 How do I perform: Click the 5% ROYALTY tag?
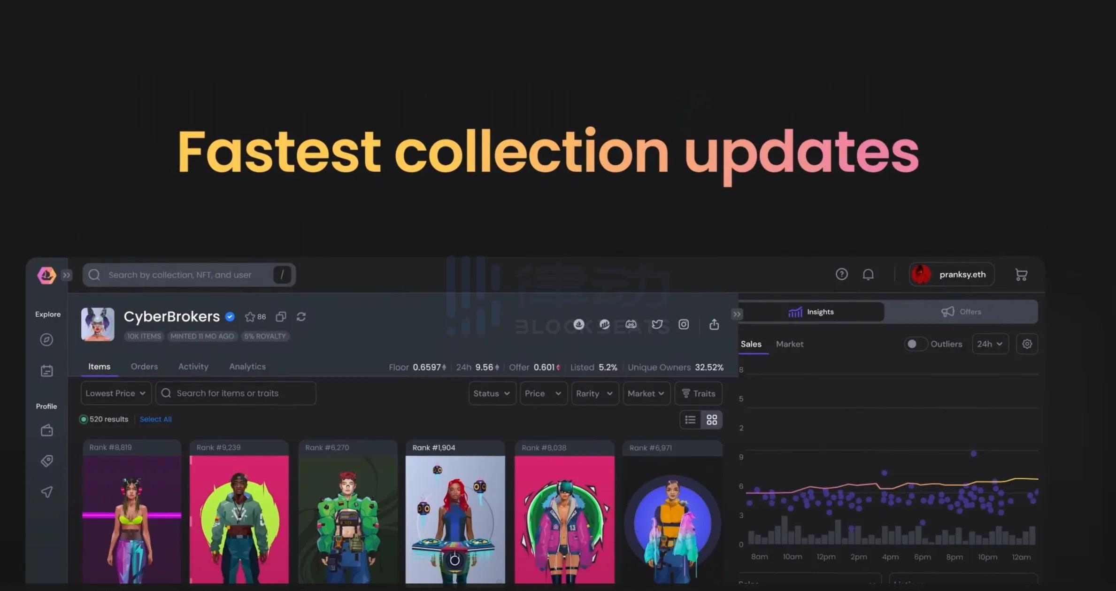tap(265, 337)
